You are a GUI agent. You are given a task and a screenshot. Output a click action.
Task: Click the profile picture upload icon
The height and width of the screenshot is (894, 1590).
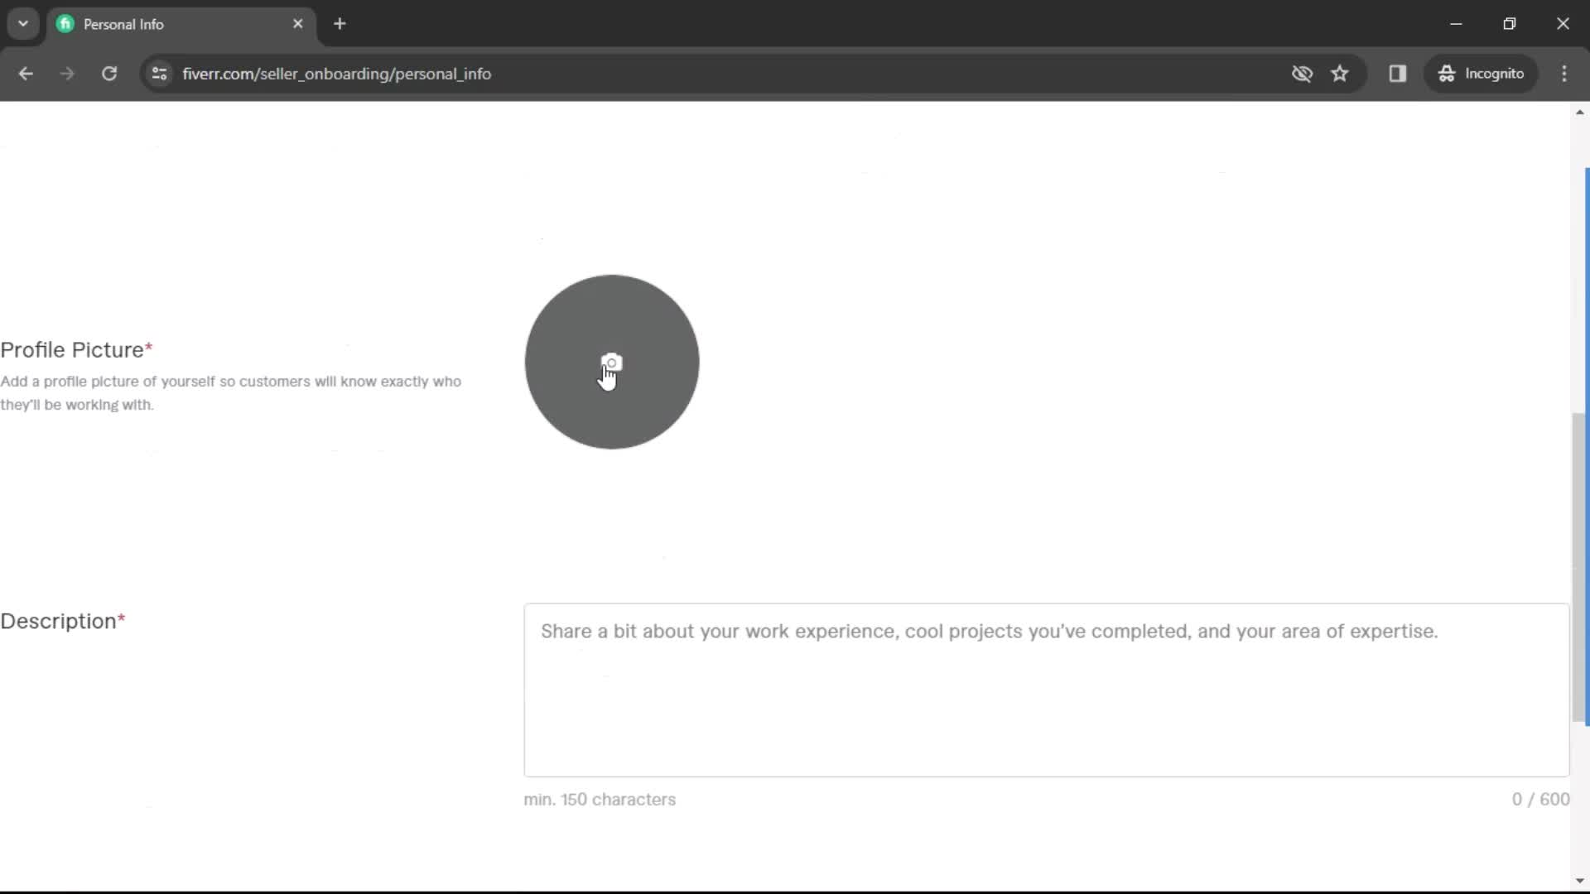(x=610, y=361)
